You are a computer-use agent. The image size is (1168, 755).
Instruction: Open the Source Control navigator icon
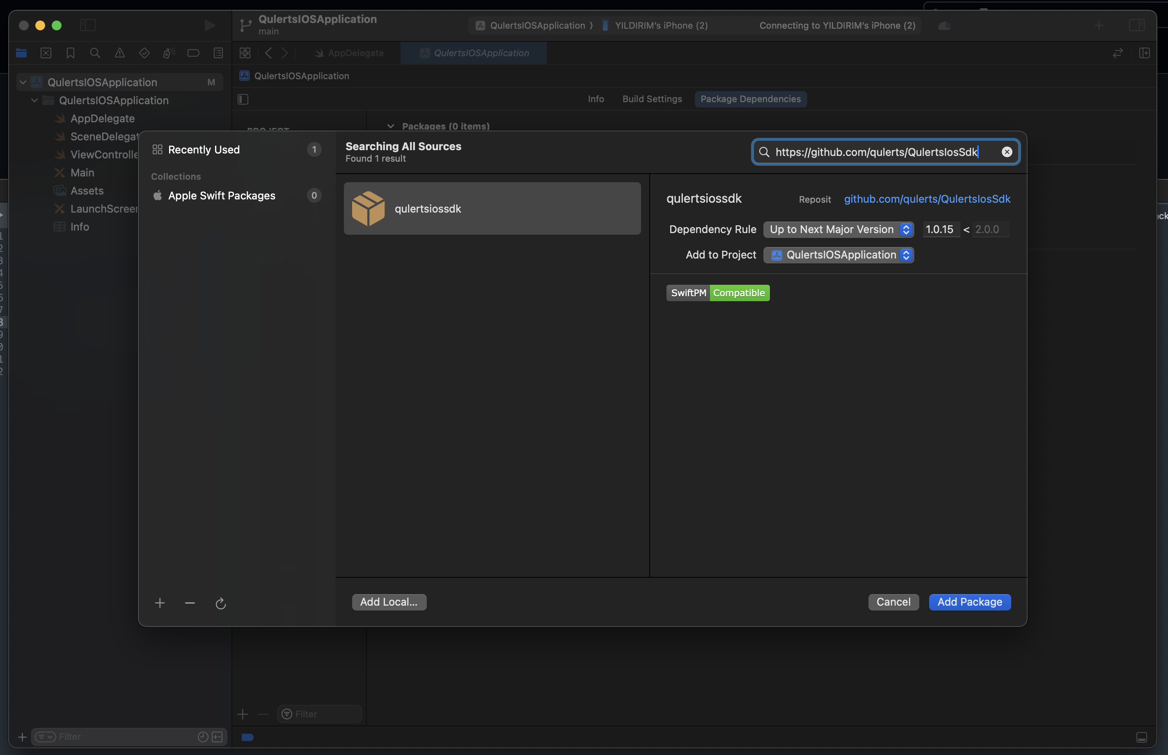[x=46, y=53]
